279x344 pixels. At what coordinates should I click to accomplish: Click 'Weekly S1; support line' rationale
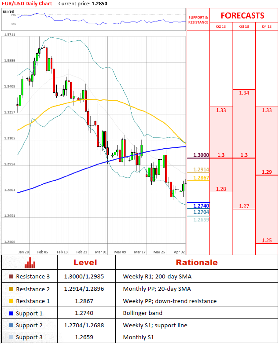(155, 326)
